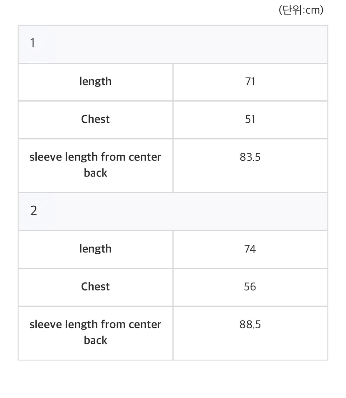Click the unit label (단위:cm)
The image size is (346, 398).
click(x=301, y=10)
